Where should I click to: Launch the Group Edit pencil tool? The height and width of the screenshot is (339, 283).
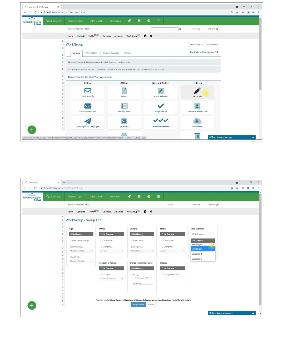(x=197, y=91)
